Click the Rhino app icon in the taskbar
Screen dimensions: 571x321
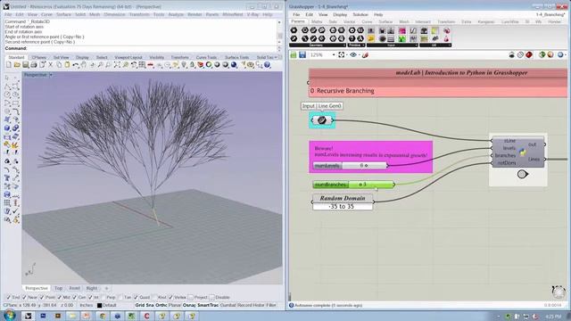[28, 316]
